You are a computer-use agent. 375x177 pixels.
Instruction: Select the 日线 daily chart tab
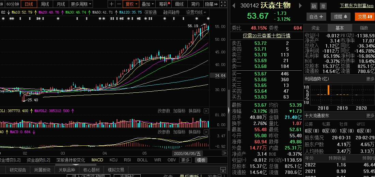29,4
